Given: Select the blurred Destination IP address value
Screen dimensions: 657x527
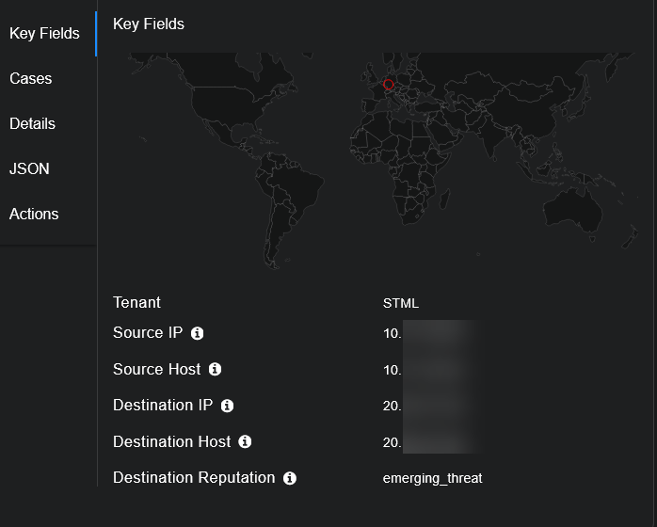Looking at the screenshot, I should click(433, 406).
